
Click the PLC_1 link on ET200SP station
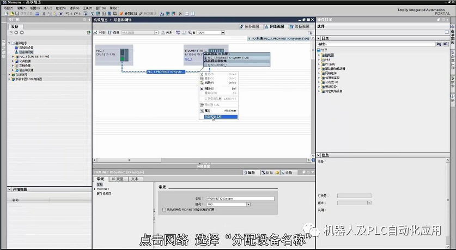pos(188,59)
